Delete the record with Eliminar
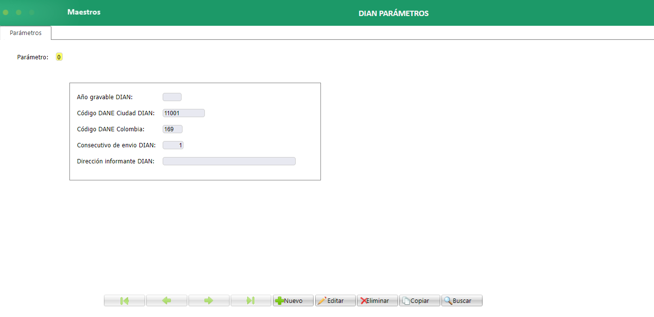654x317 pixels. [378, 300]
